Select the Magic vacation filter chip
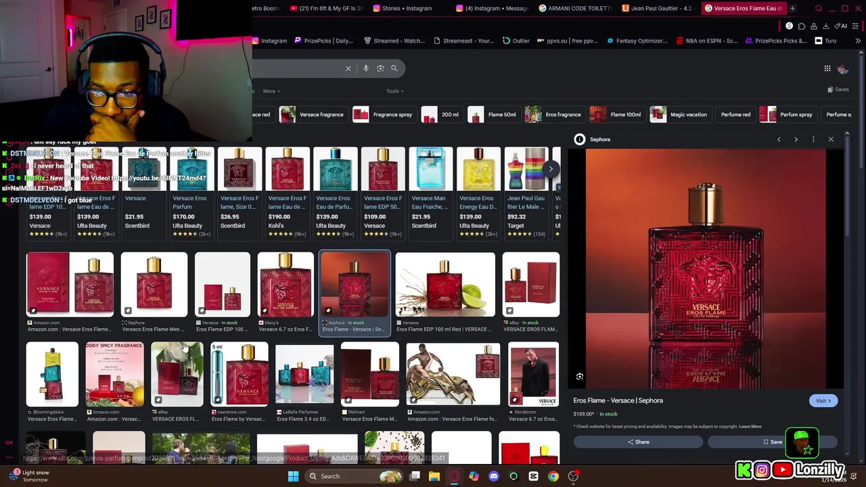Viewport: 866px width, 487px height. tap(679, 114)
